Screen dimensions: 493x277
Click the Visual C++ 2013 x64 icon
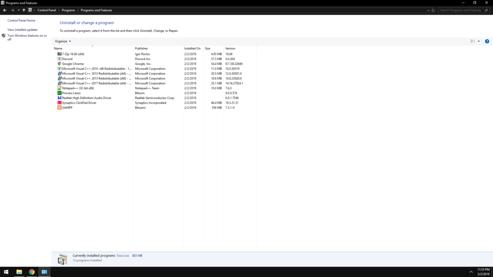point(60,73)
